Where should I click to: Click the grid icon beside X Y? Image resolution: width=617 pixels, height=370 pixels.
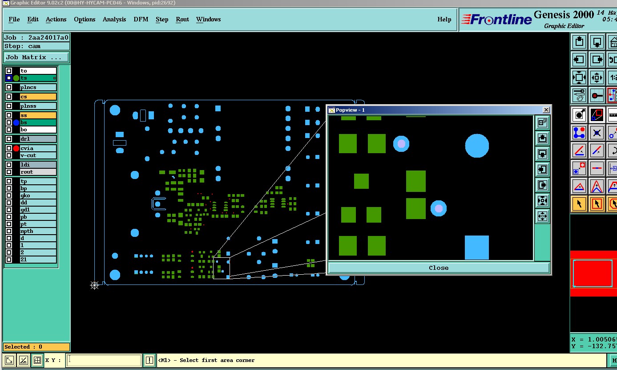click(x=37, y=360)
